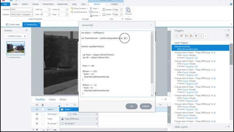The height and width of the screenshot is (132, 234).
Task: Open the Group options
Action: [95, 12]
